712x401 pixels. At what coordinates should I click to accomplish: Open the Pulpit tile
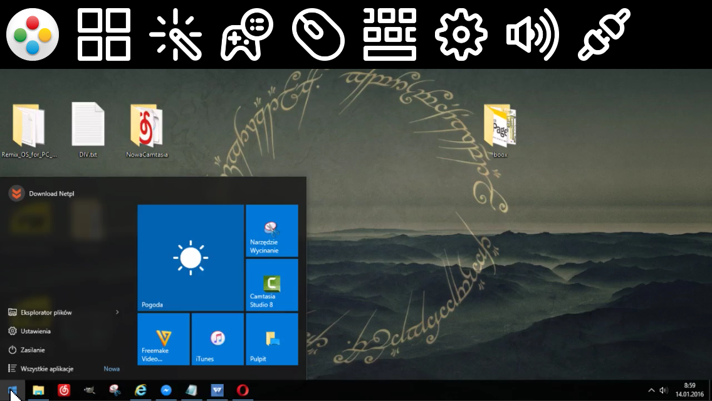click(272, 339)
